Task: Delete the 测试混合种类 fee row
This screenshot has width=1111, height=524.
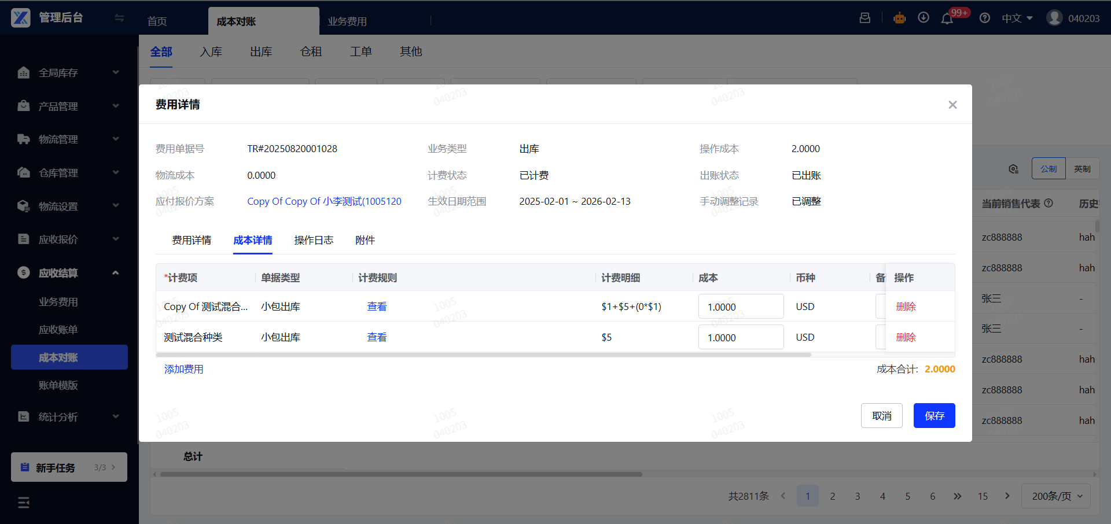Action: tap(906, 337)
